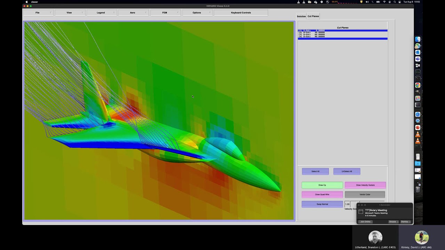Open Google Chrome from the dock

point(418,85)
